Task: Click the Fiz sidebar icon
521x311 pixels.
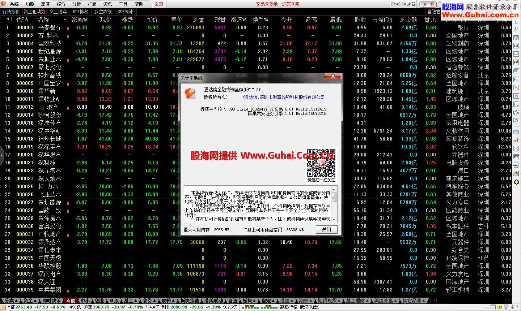Action: pos(516,104)
